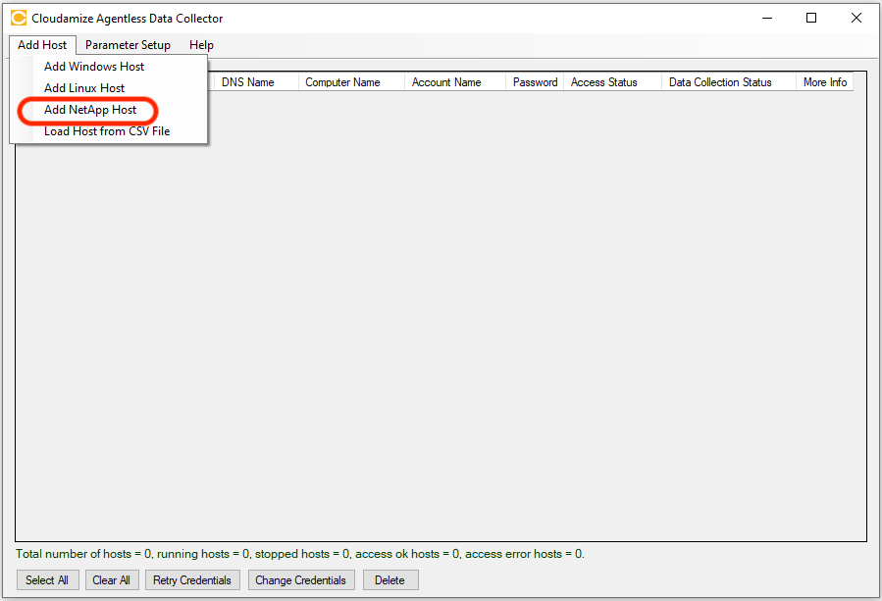This screenshot has width=882, height=601.
Task: Click the Password column header
Action: click(x=535, y=82)
